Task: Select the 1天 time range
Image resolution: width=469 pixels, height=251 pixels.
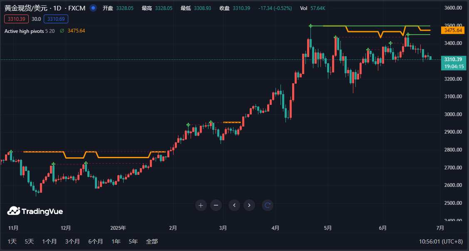Action: click(x=12, y=241)
